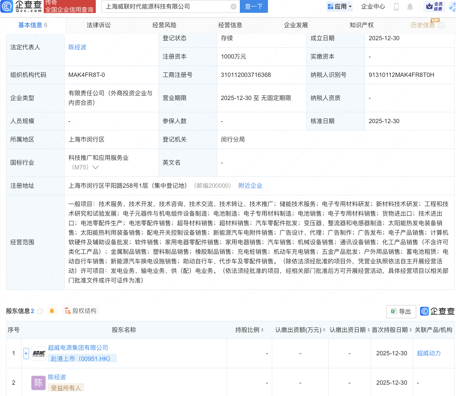Image resolution: width=456 pixels, height=396 pixels.
Task: Open the equity structure diagram
Action: point(81,311)
